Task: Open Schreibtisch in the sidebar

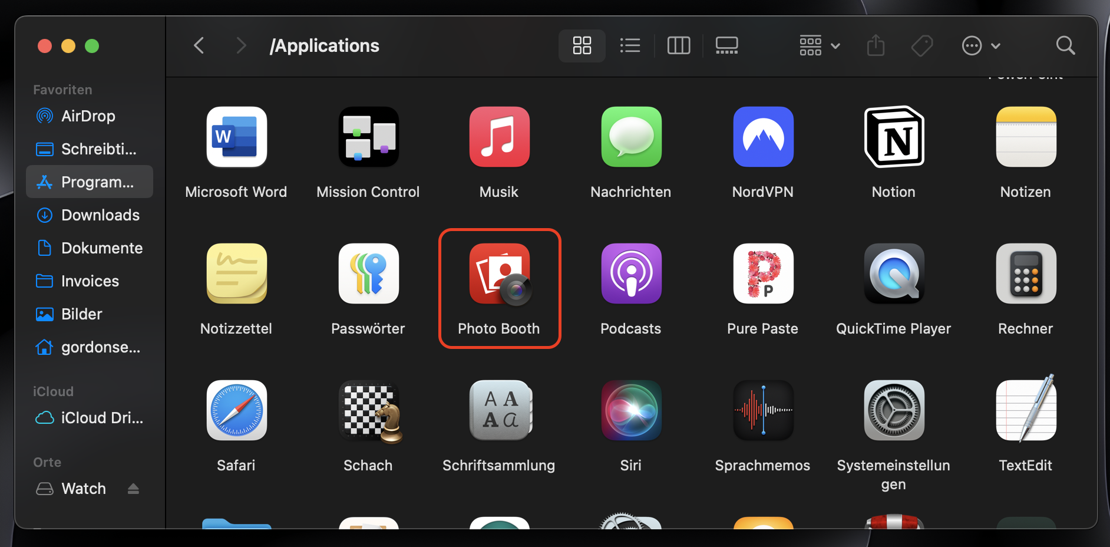Action: tap(90, 149)
